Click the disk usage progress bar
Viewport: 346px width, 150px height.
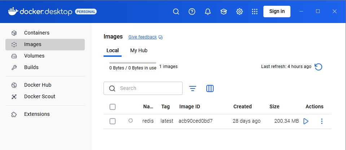pos(133,63)
